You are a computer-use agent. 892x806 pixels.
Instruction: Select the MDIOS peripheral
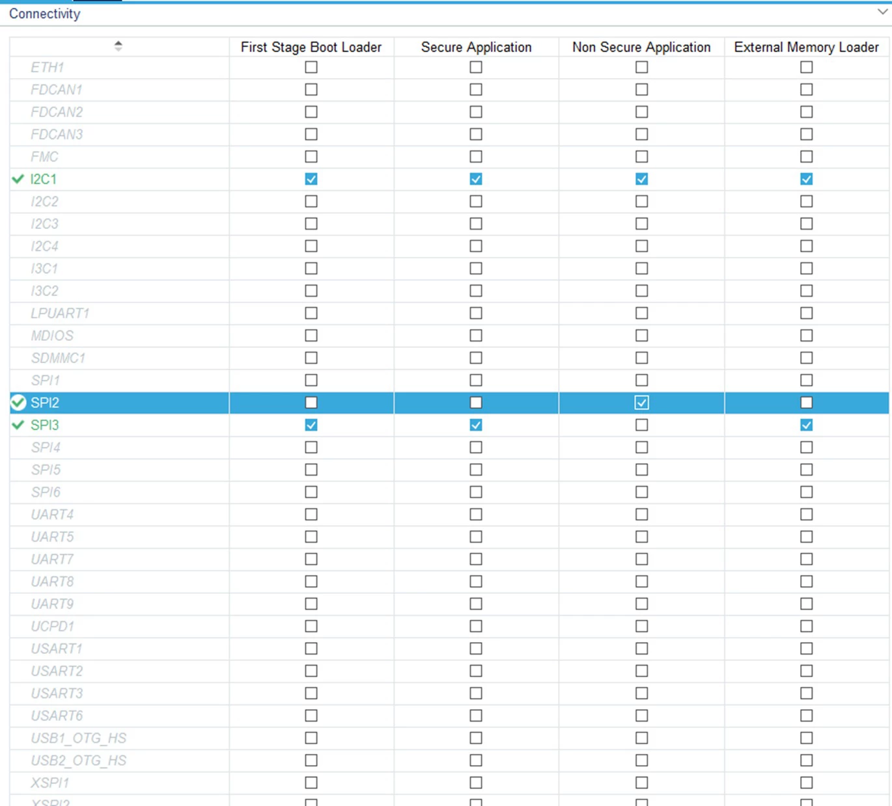coord(52,336)
